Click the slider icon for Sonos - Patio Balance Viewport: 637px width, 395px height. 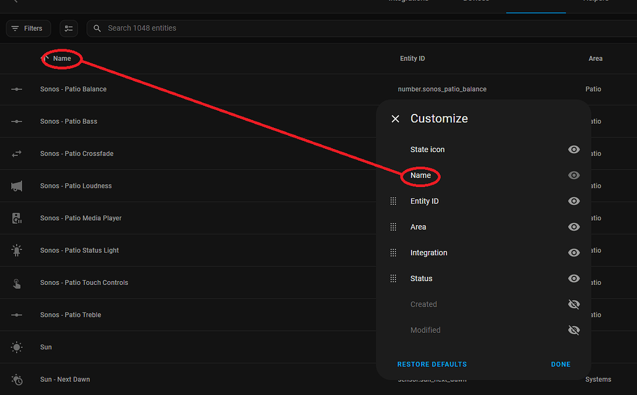click(17, 89)
